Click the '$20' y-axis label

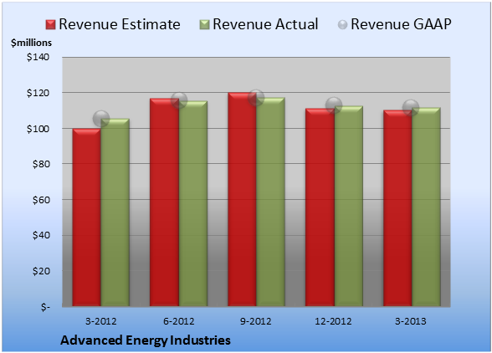(x=41, y=271)
